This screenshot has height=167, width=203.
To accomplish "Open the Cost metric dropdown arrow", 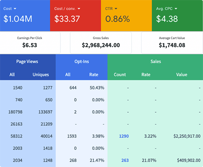I will (15, 9).
